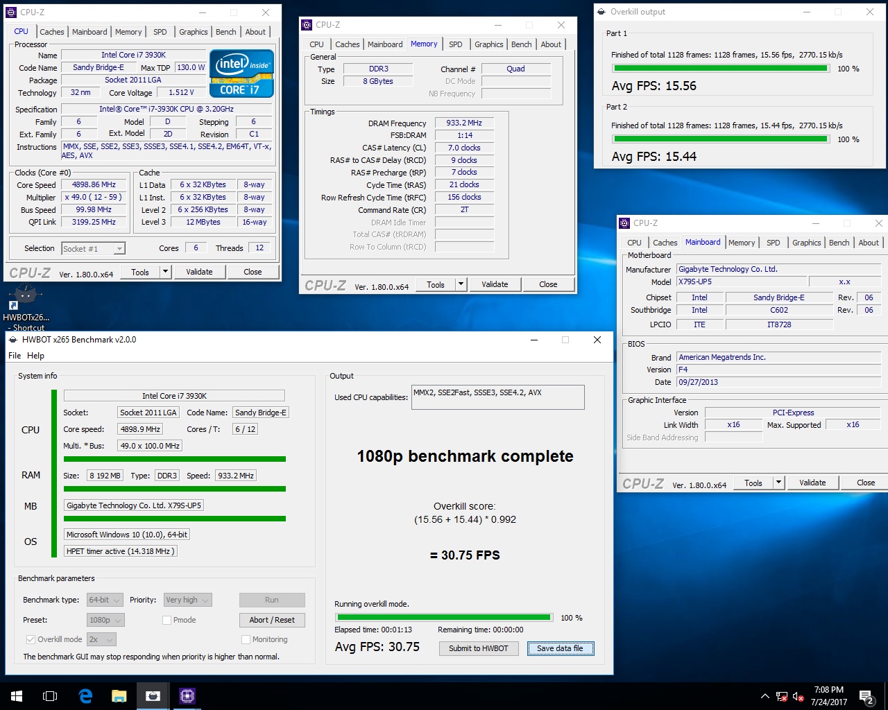Switch to Graphics tab in Mainboard window
The width and height of the screenshot is (888, 710).
[x=806, y=243]
